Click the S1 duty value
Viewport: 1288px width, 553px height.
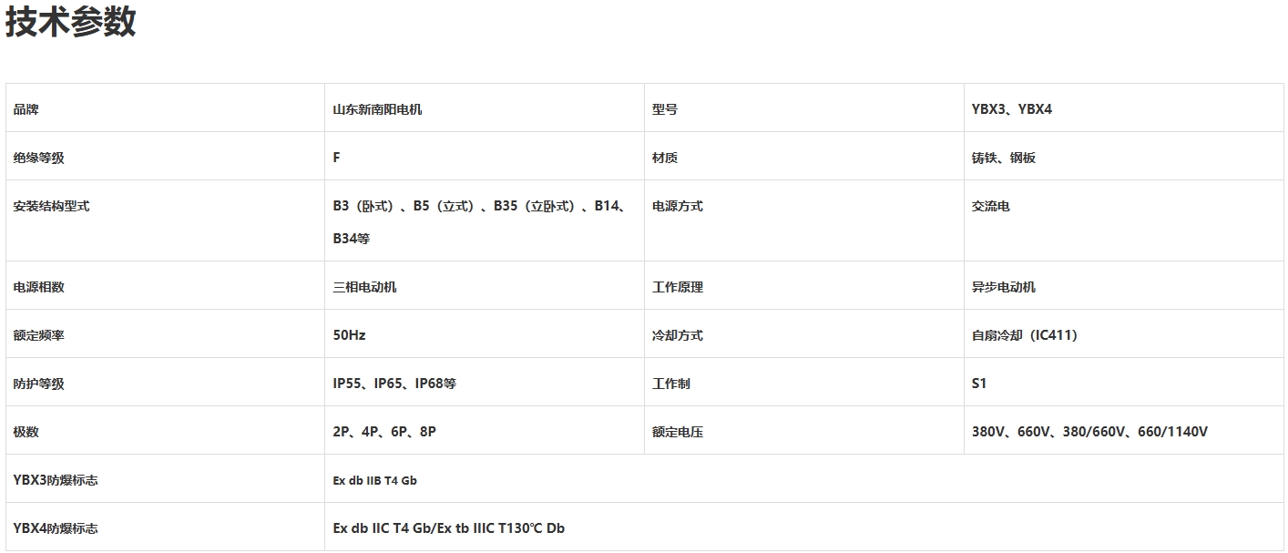(x=979, y=384)
